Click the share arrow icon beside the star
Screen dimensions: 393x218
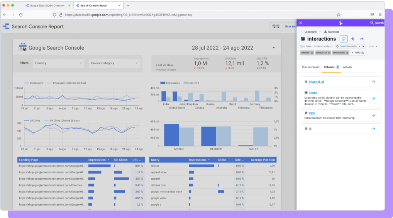[362, 39]
